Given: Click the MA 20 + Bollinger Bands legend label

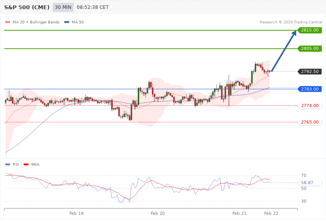Looking at the screenshot, I should [36, 22].
